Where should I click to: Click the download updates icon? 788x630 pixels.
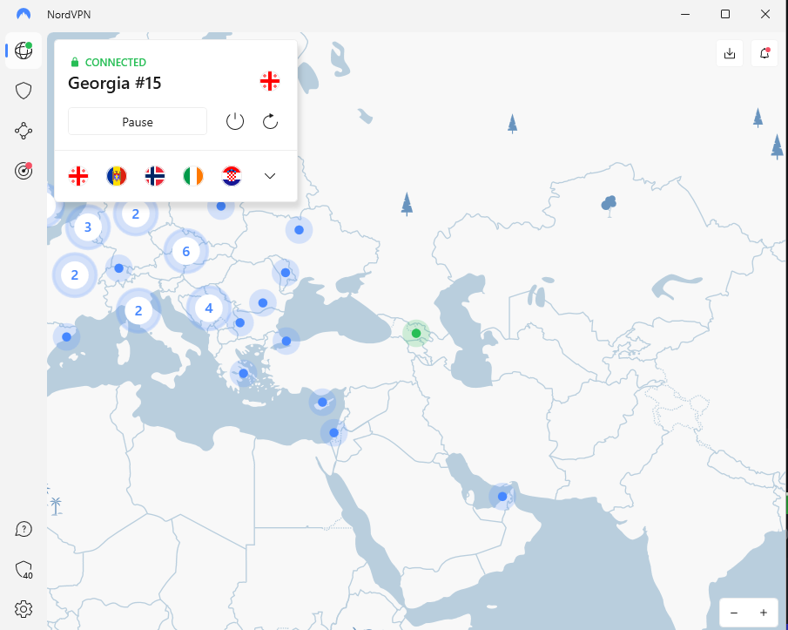coord(729,53)
